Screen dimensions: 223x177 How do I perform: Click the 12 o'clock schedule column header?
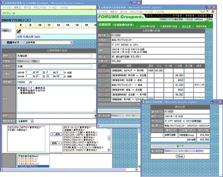58,25
